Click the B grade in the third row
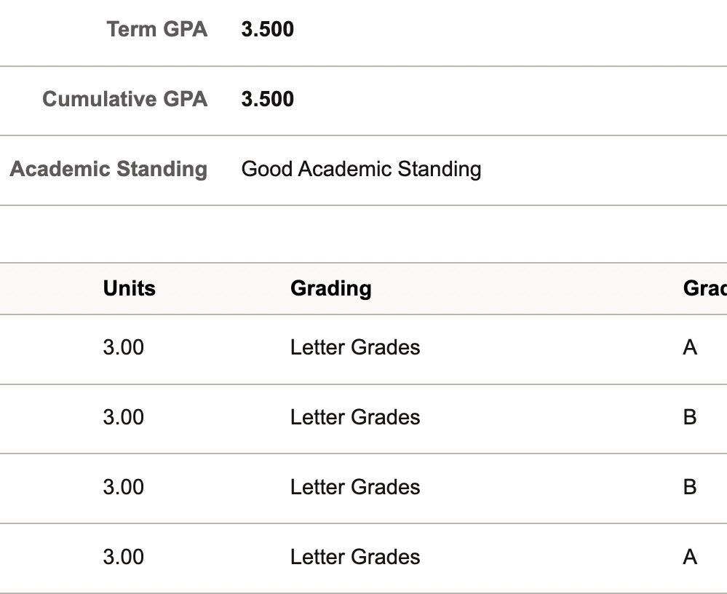 pyautogui.click(x=690, y=486)
